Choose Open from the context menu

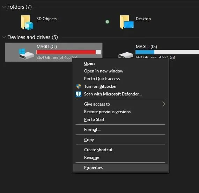point(120,63)
